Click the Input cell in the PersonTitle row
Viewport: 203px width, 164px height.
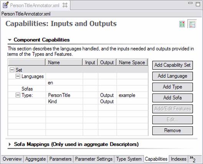click(x=91, y=95)
